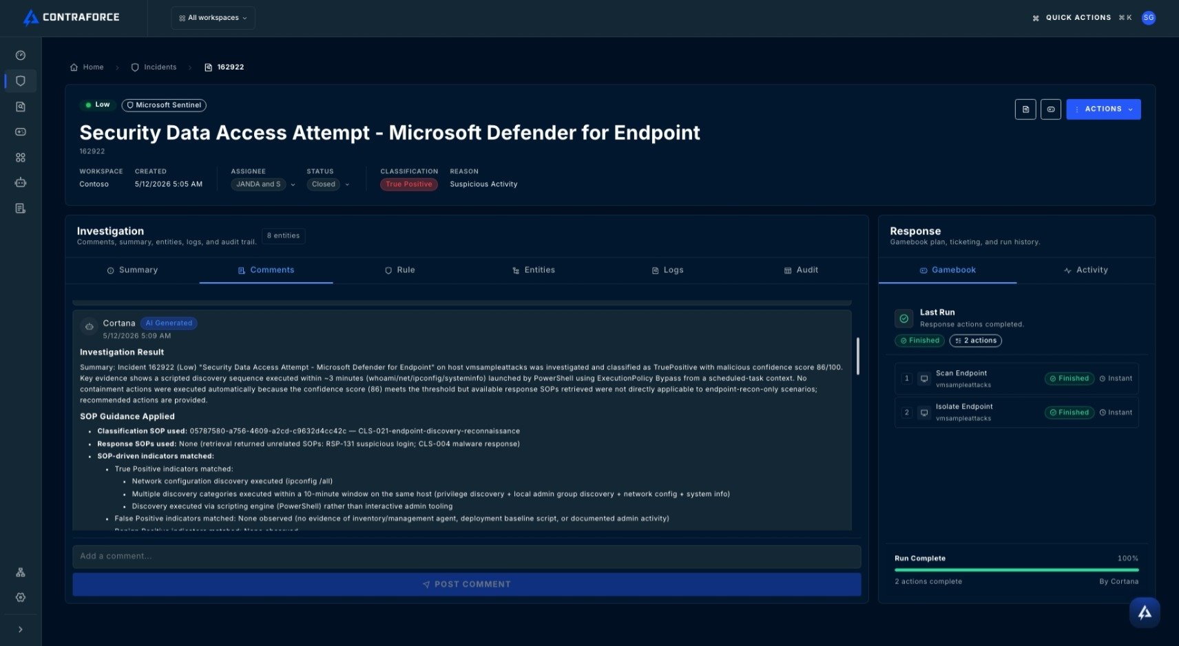Viewport: 1179px width, 646px height.
Task: Open the assignee JANDA and S dropdown
Action: [263, 184]
